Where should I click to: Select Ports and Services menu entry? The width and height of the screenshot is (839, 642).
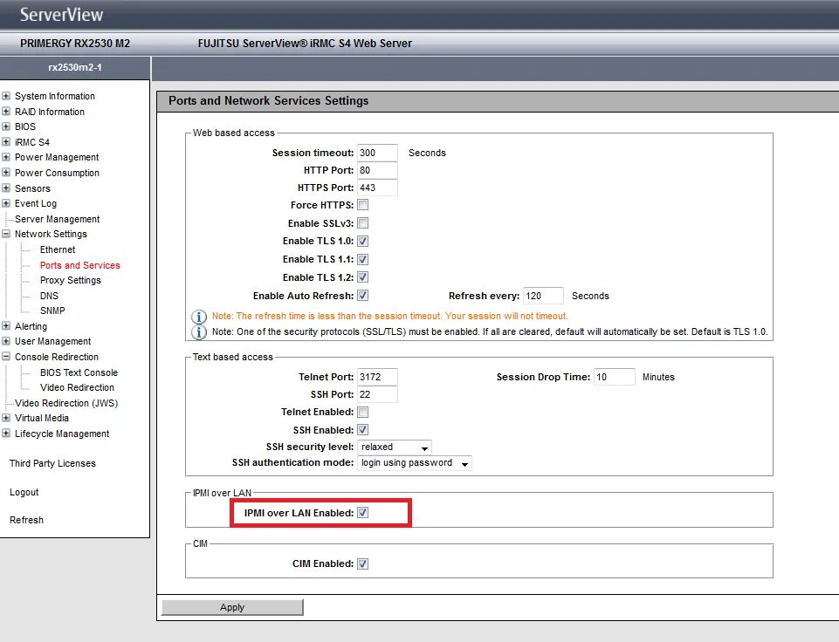[79, 265]
